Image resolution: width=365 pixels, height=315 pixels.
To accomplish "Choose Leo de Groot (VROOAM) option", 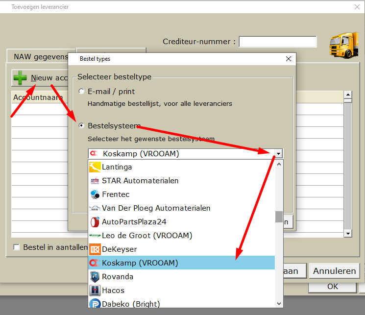I will pos(182,236).
